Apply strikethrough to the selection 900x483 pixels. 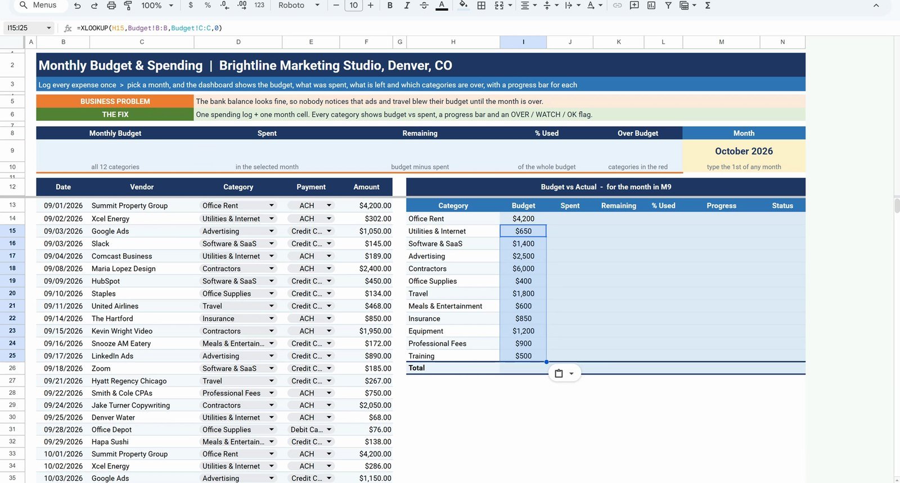click(x=424, y=6)
